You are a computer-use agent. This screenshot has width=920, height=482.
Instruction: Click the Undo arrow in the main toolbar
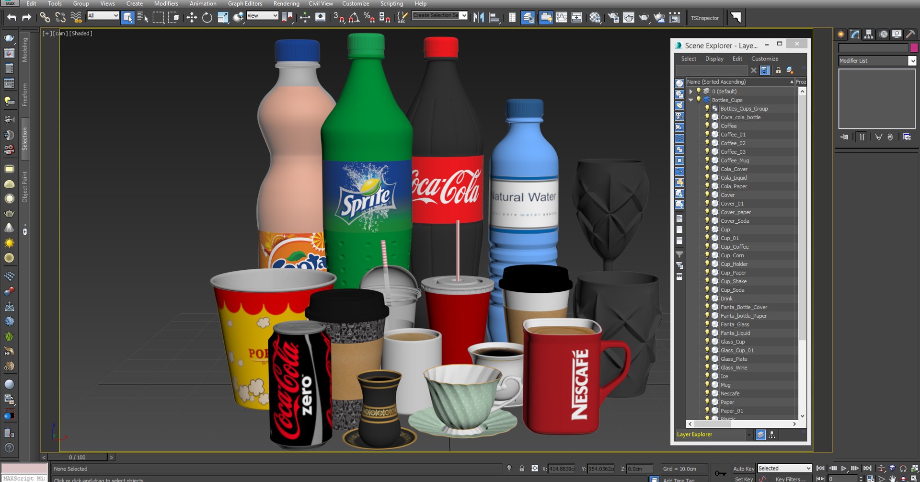pos(11,18)
